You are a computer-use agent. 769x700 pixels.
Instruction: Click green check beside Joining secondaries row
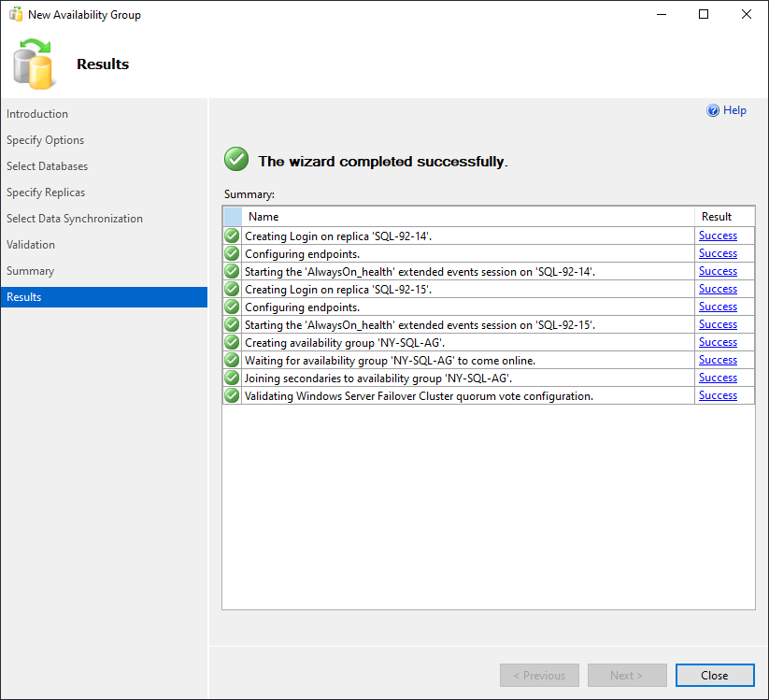(232, 378)
